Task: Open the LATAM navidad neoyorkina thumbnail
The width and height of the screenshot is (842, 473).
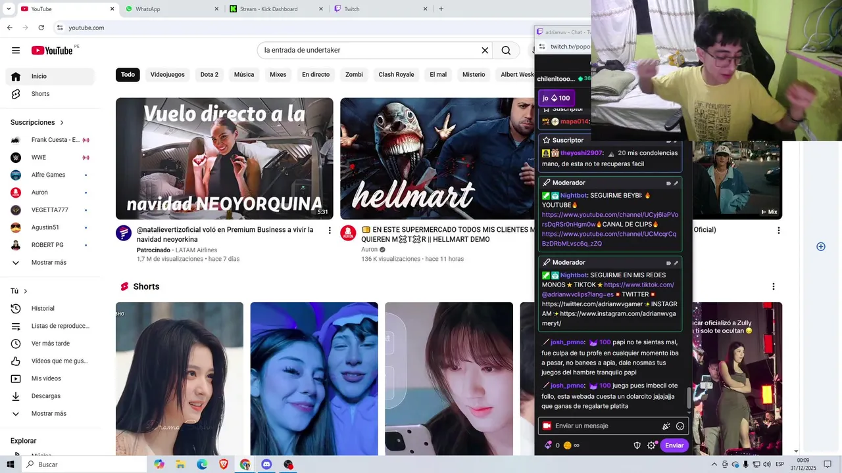Action: 224,159
